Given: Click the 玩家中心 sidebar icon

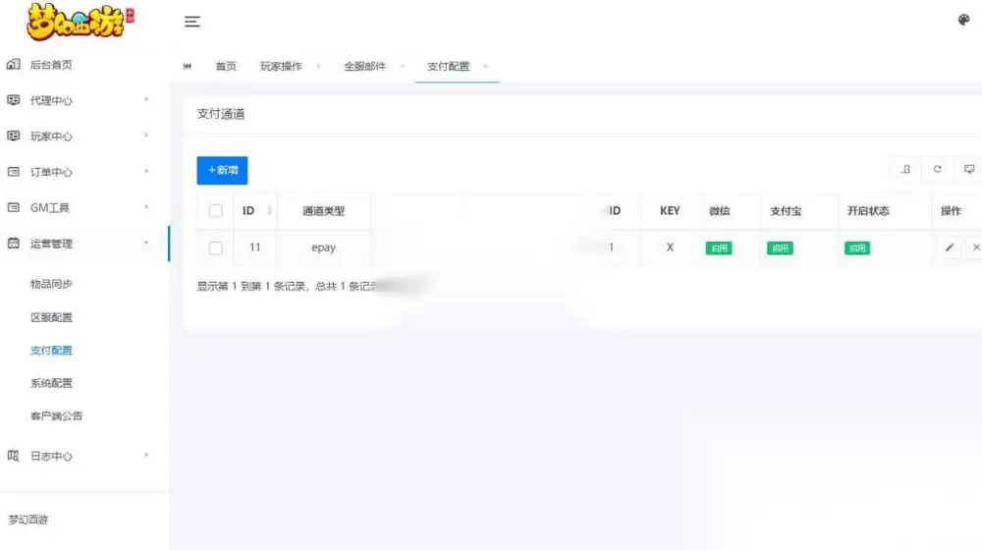Looking at the screenshot, I should 13,136.
